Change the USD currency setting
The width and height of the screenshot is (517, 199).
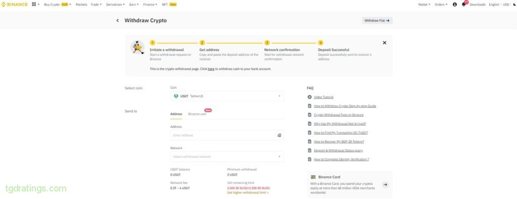pyautogui.click(x=506, y=5)
